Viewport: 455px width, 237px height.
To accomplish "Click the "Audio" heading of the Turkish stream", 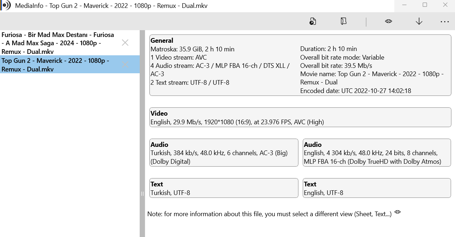I will (x=159, y=145).
